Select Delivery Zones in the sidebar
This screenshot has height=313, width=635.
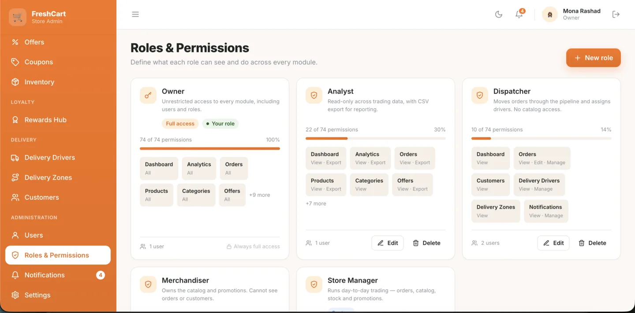(58, 177)
